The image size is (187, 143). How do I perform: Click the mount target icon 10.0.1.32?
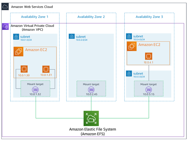35,90
